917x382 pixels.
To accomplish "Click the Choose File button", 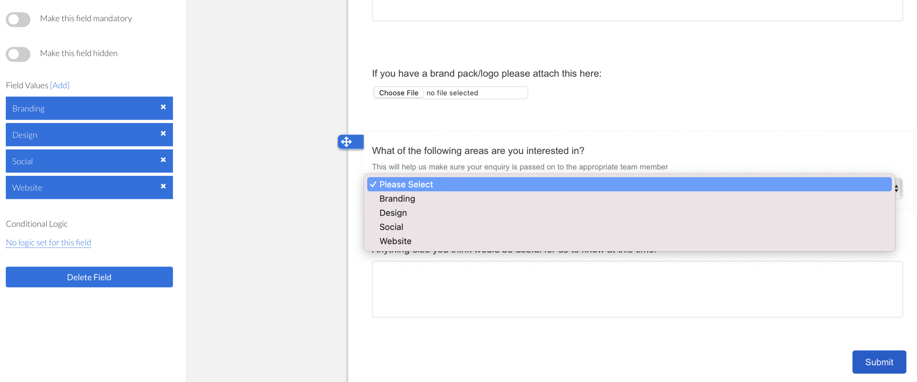I will [x=399, y=93].
